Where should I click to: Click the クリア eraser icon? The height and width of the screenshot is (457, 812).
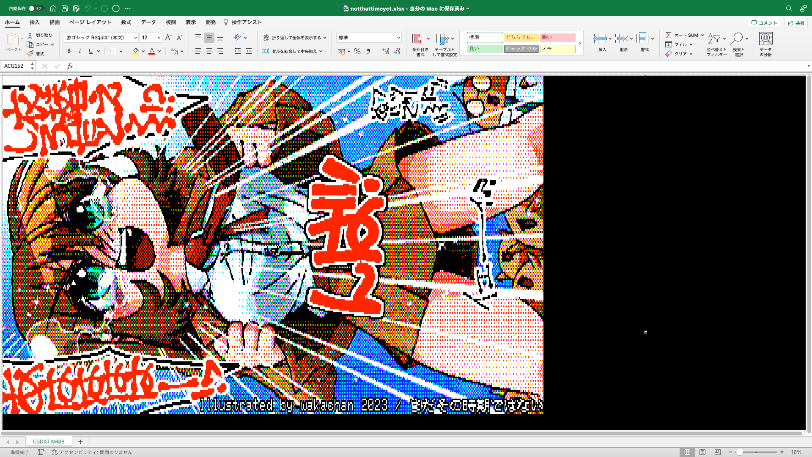(669, 54)
